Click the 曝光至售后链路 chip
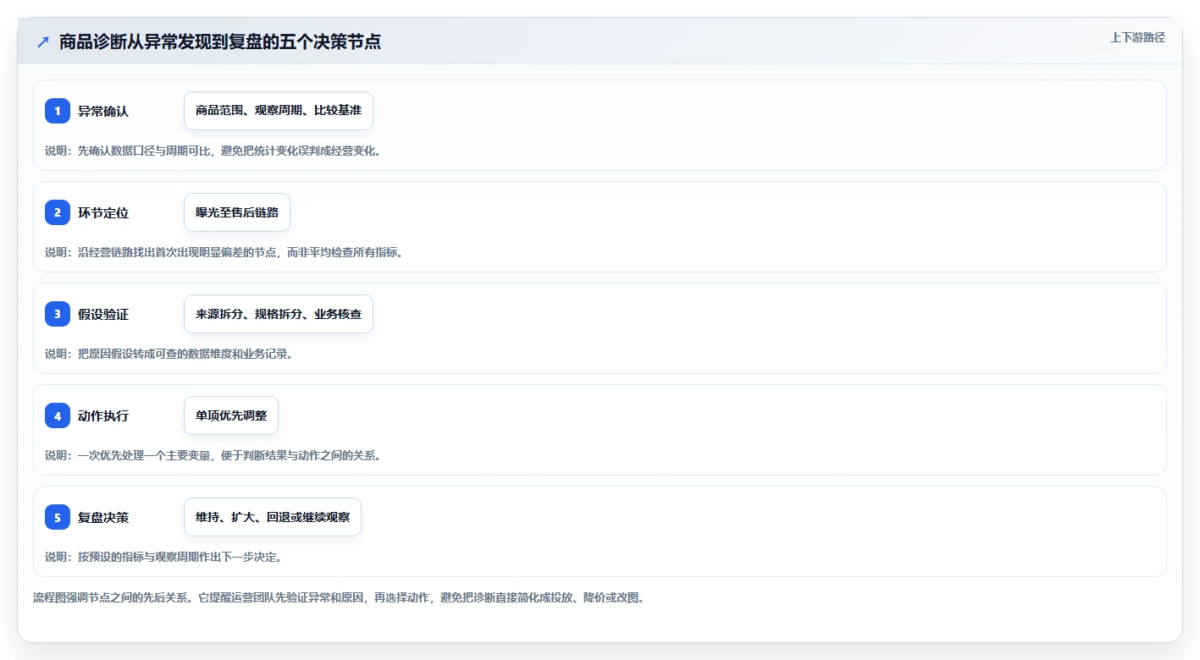Image resolution: width=1200 pixels, height=660 pixels. pyautogui.click(x=237, y=212)
